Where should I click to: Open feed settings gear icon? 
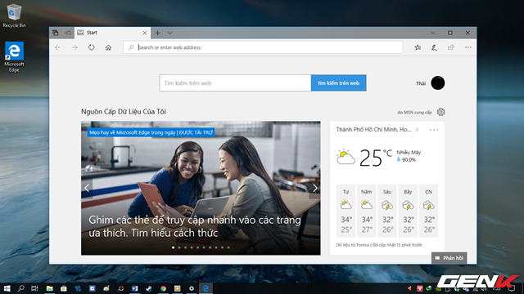(440, 112)
